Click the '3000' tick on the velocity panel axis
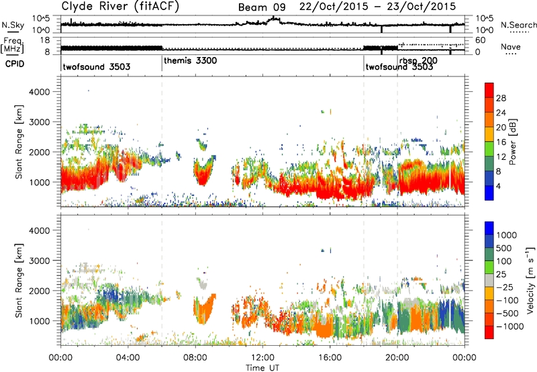Image resolution: width=537 pixels, height=372 pixels. pyautogui.click(x=40, y=261)
